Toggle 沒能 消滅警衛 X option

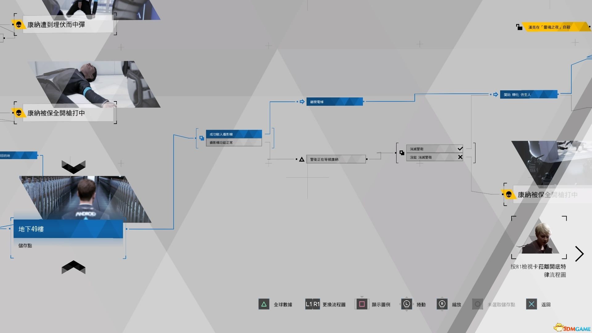pyautogui.click(x=434, y=157)
